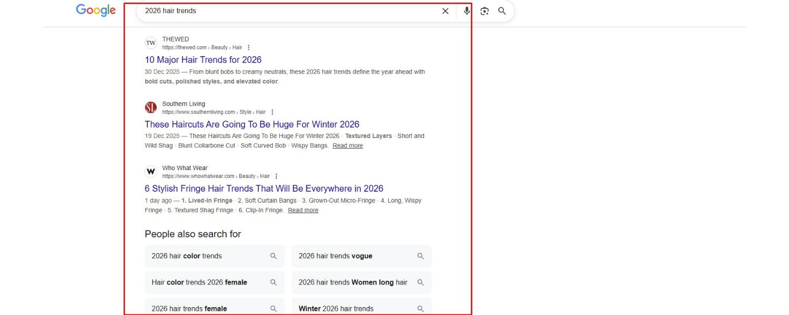Click the magnifying glass search button
This screenshot has height=315, width=789.
click(502, 11)
